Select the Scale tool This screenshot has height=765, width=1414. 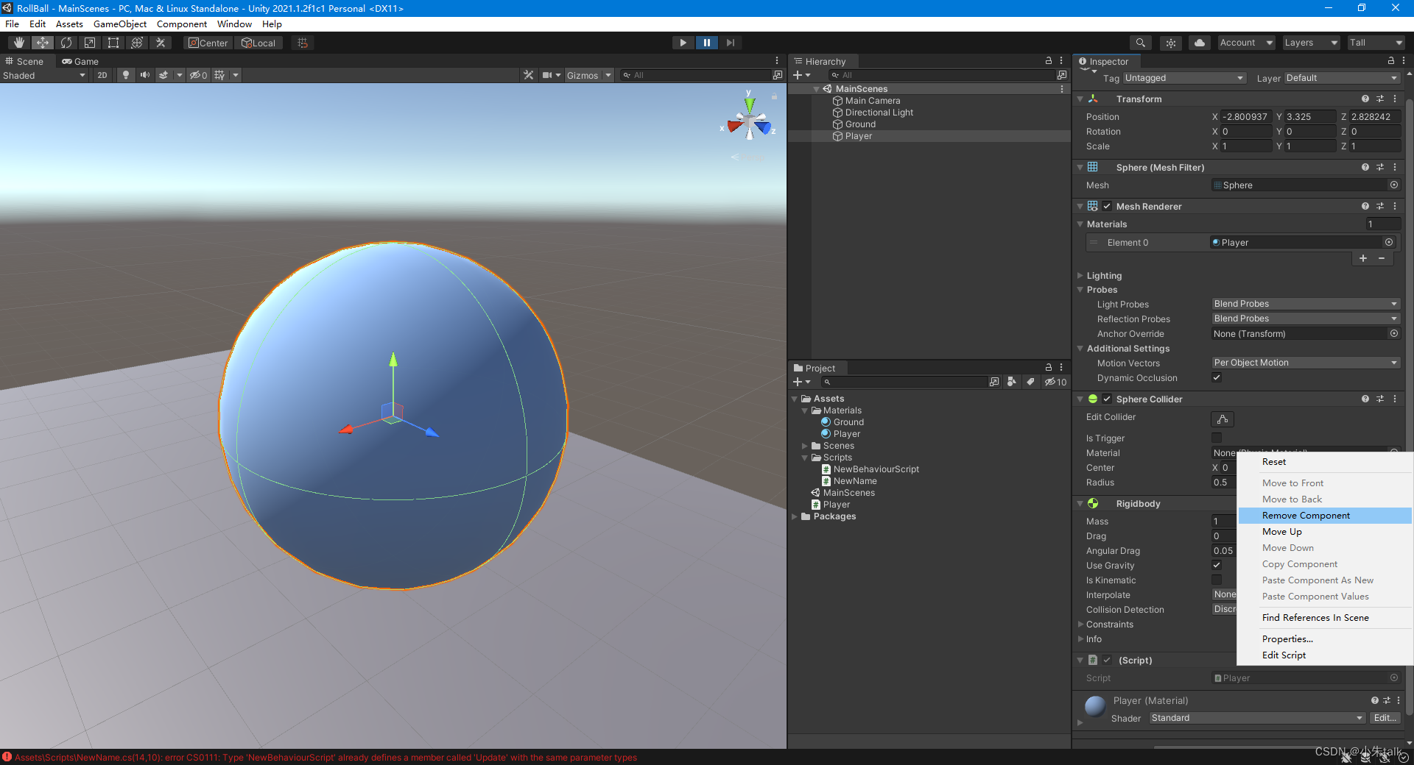click(89, 43)
